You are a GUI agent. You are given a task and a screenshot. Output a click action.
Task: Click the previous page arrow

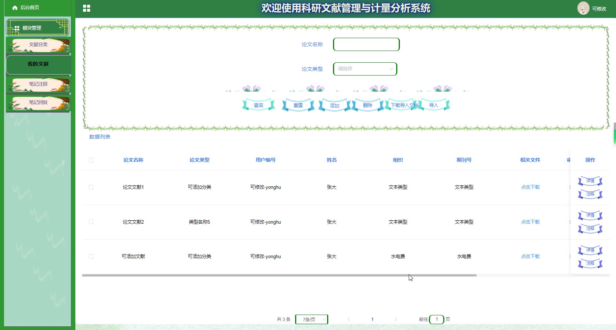click(x=349, y=319)
